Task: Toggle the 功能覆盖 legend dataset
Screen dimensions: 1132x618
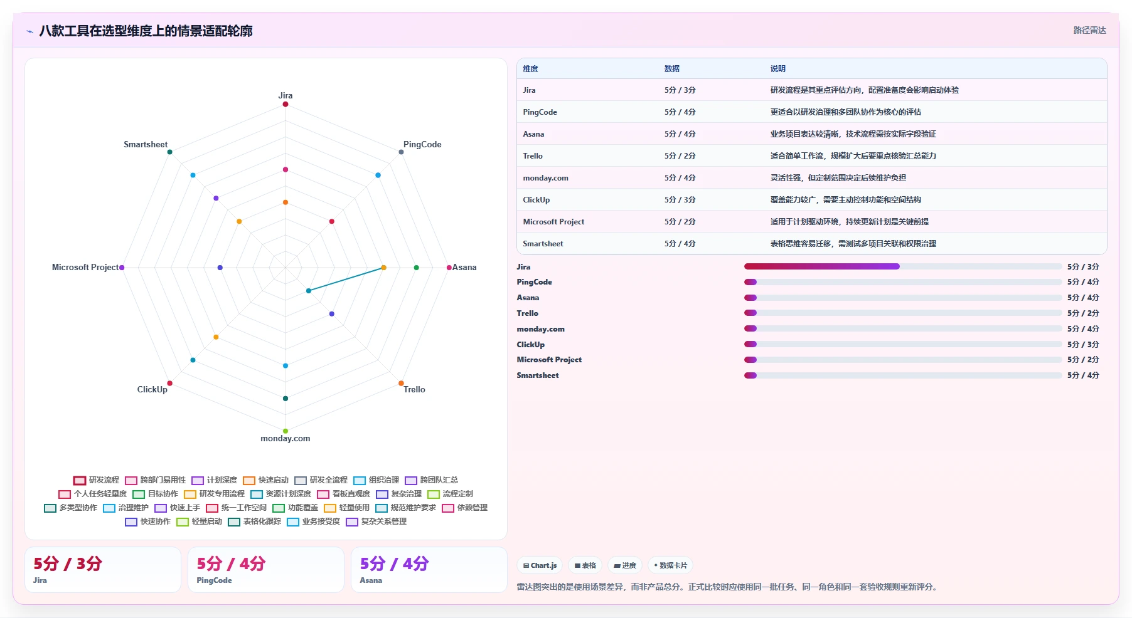Action: click(295, 508)
